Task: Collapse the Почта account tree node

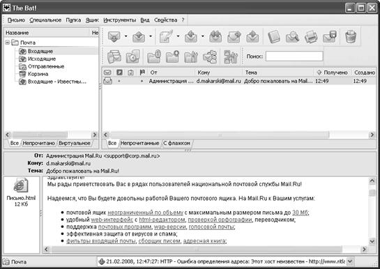Action: [8, 43]
